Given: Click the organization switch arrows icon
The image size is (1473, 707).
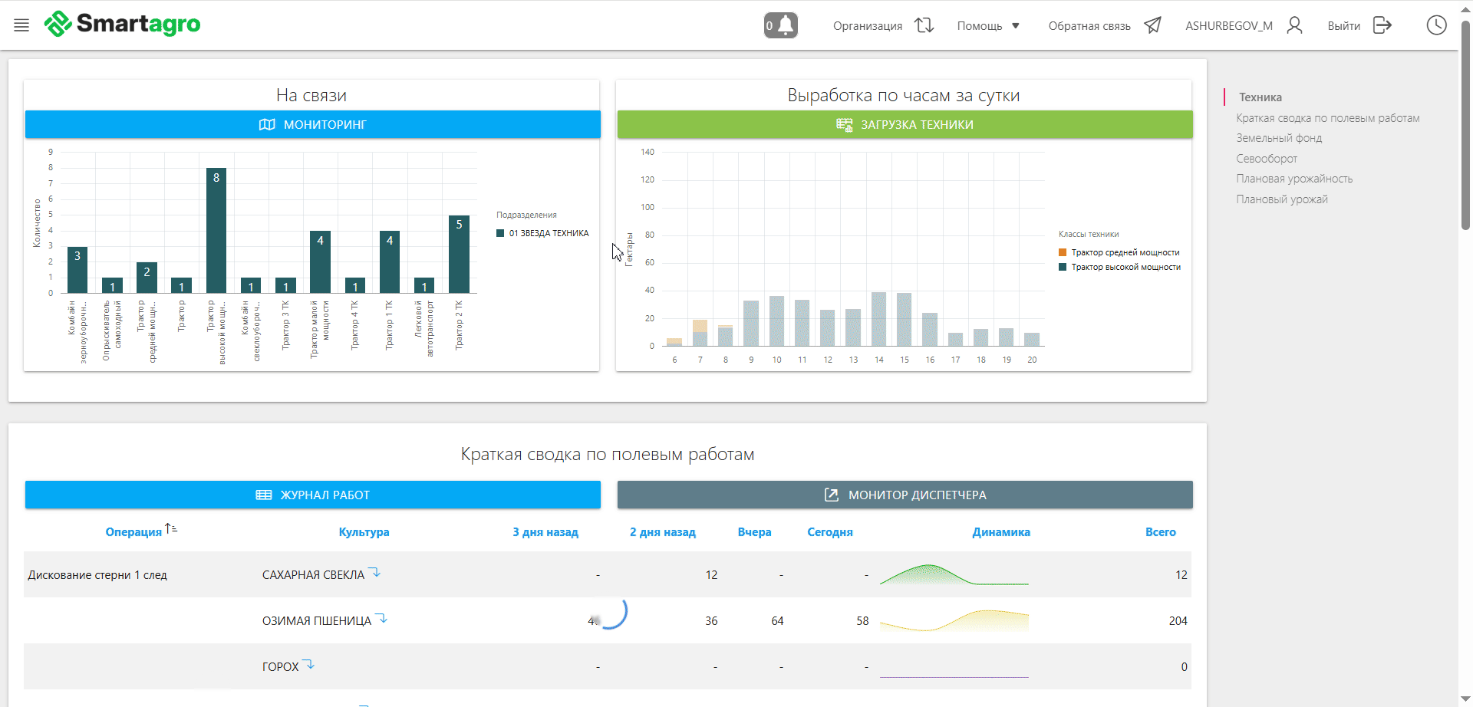Looking at the screenshot, I should click(924, 25).
